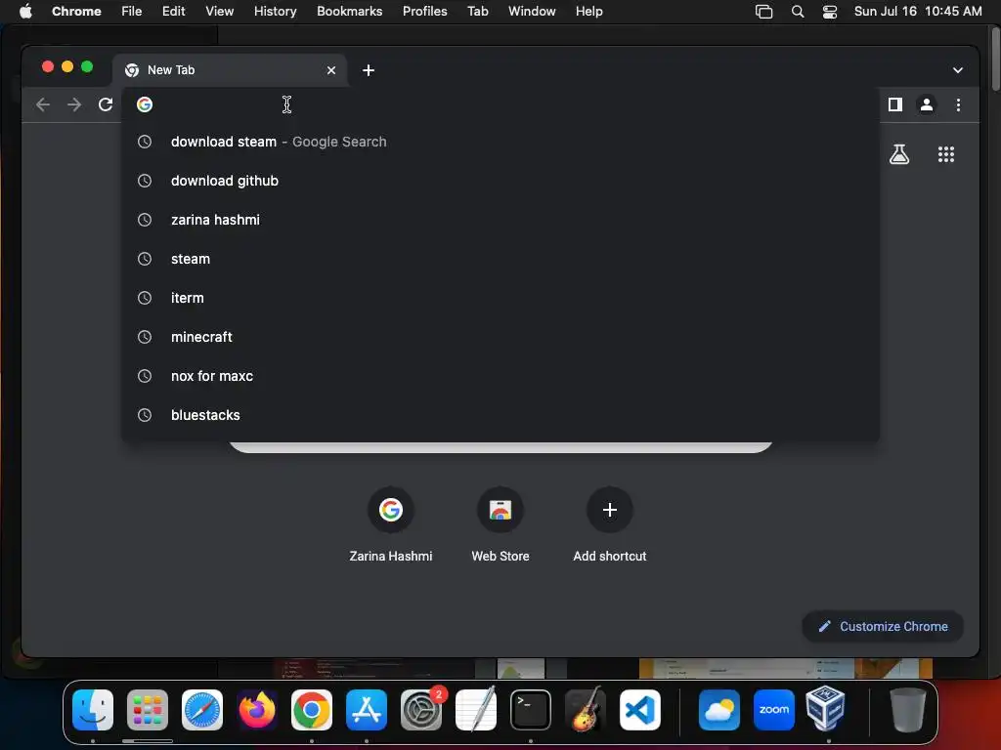Screen dimensions: 1001x750
Task: Launch Safari from the Dock
Action: tap(202, 710)
